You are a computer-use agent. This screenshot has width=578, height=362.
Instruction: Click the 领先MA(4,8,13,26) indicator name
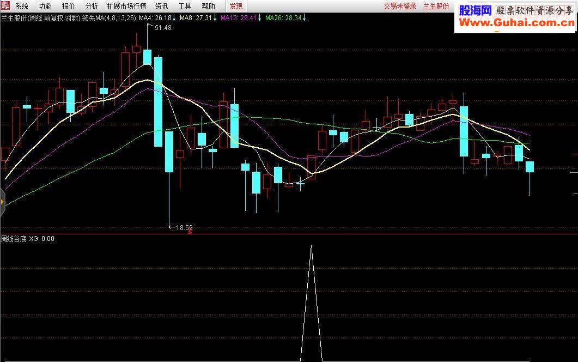point(109,17)
